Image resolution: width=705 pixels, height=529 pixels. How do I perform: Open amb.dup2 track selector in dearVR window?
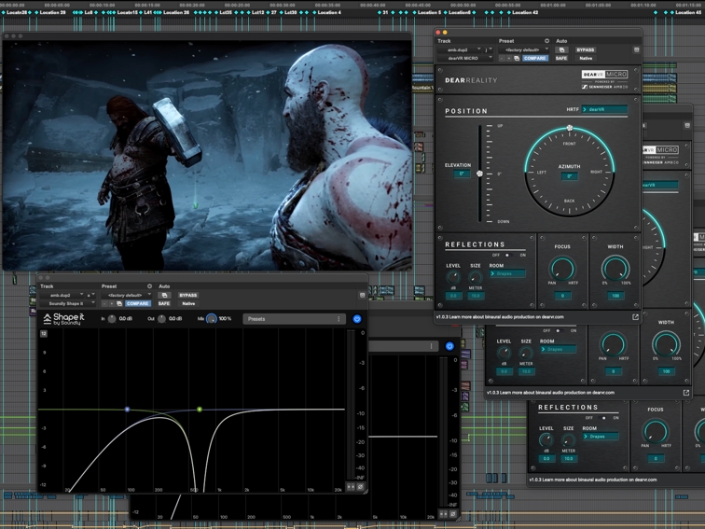(460, 50)
